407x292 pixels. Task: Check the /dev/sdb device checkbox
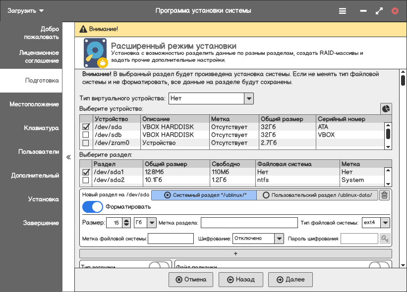click(x=86, y=135)
